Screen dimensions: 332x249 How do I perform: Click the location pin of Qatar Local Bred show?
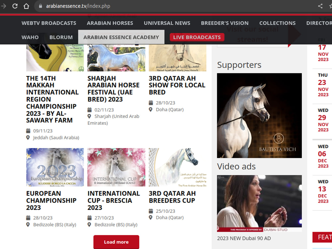(150, 110)
